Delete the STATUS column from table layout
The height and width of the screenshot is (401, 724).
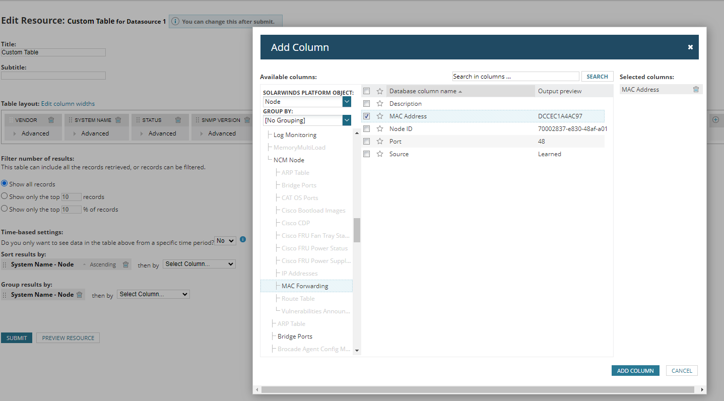[178, 120]
